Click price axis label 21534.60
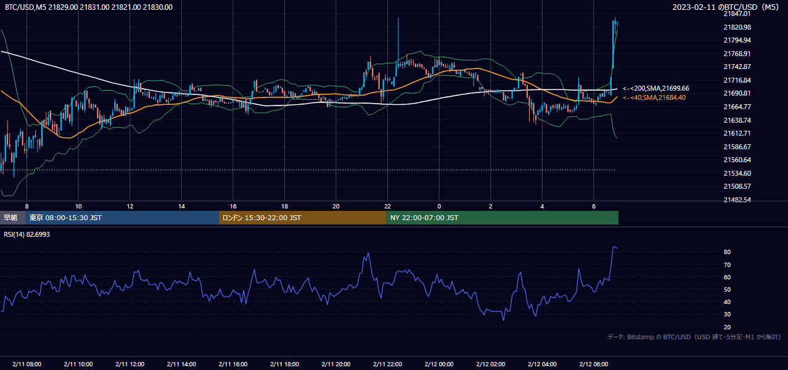The image size is (788, 370). [x=737, y=173]
